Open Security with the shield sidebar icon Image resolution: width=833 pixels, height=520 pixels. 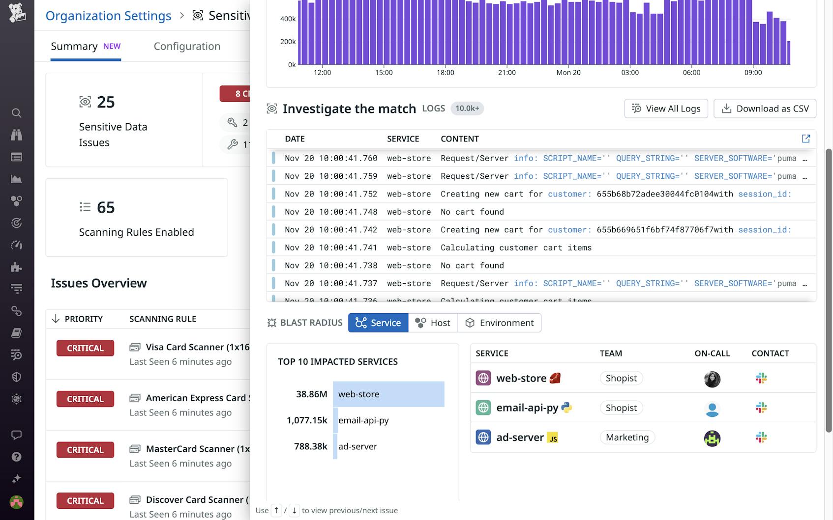tap(17, 377)
